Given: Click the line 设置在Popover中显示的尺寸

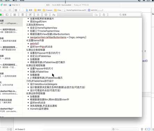Looking at the screenshot, I should point(45,53).
